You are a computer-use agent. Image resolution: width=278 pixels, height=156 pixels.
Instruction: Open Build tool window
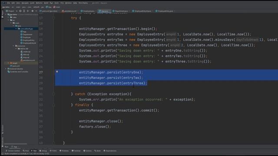(x=97, y=151)
